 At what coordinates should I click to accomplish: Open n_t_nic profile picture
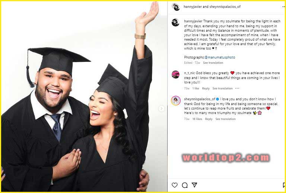coord(175,75)
